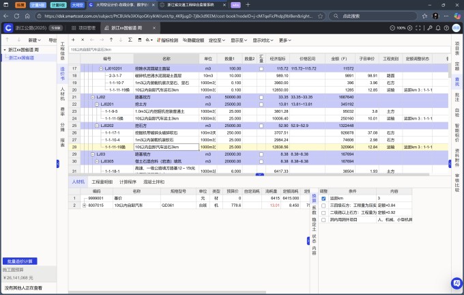Viewport: 464px width, 295px height.
Task: Switch to the 工程量明细 tab
Action: click(102, 182)
